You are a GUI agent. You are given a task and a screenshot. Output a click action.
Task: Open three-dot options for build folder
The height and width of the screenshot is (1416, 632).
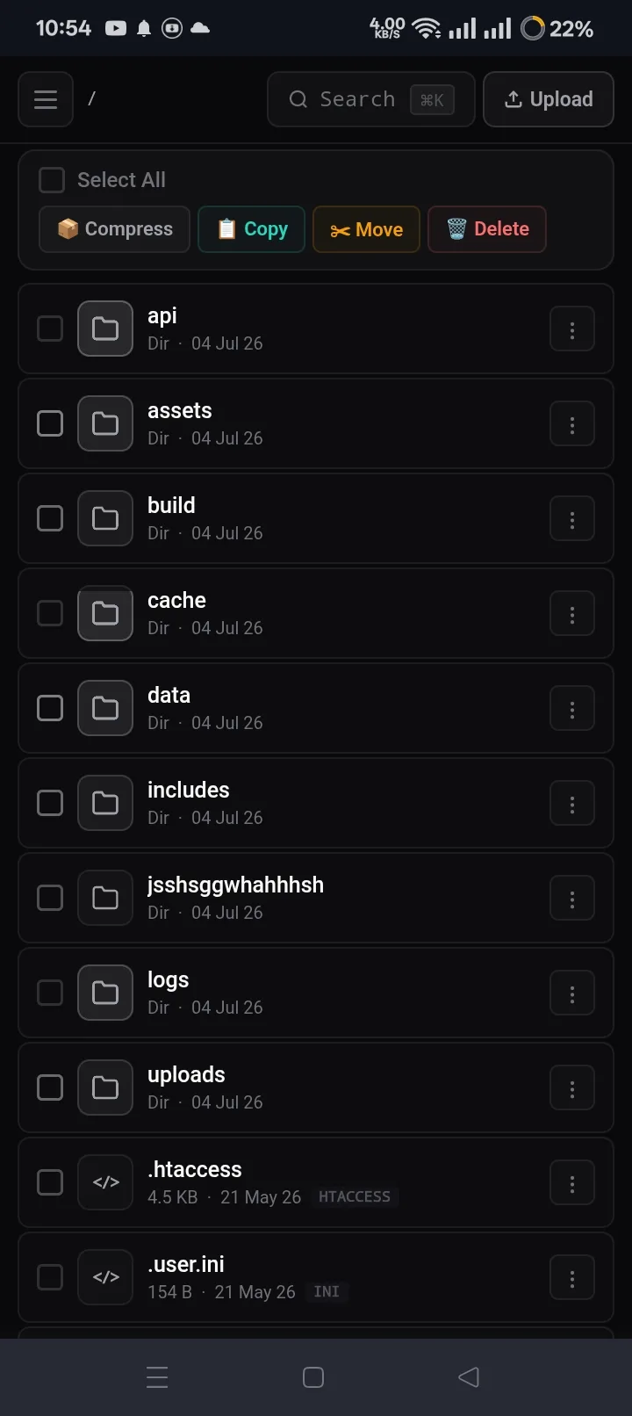pos(572,519)
